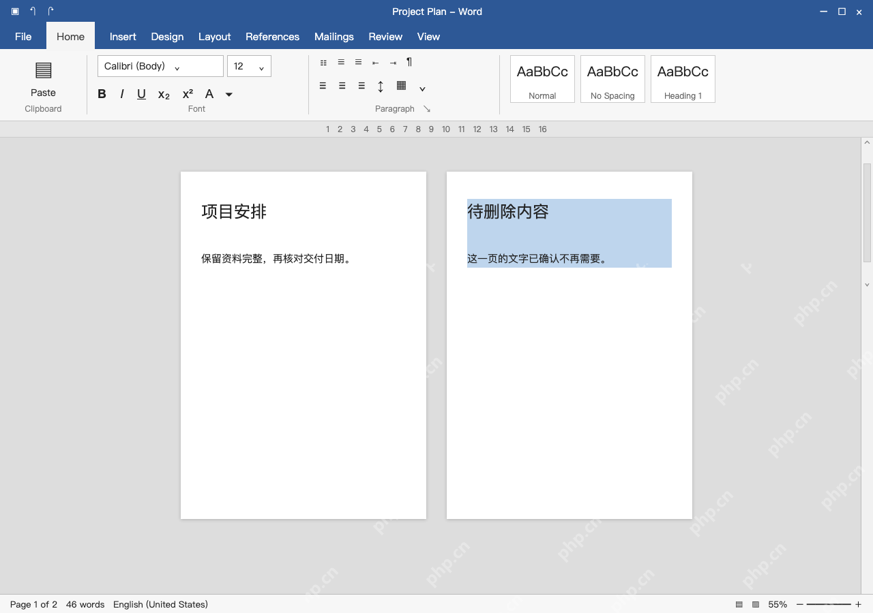873x613 pixels.
Task: Click the zoom slider track
Action: point(829,604)
